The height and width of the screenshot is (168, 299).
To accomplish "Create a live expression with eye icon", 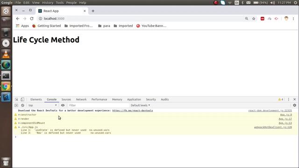I will pyautogui.click(x=63, y=105).
